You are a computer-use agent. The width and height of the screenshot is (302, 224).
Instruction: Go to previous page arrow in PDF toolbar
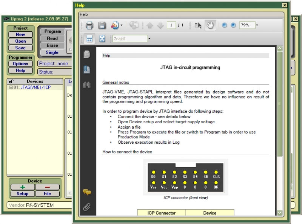150,25
